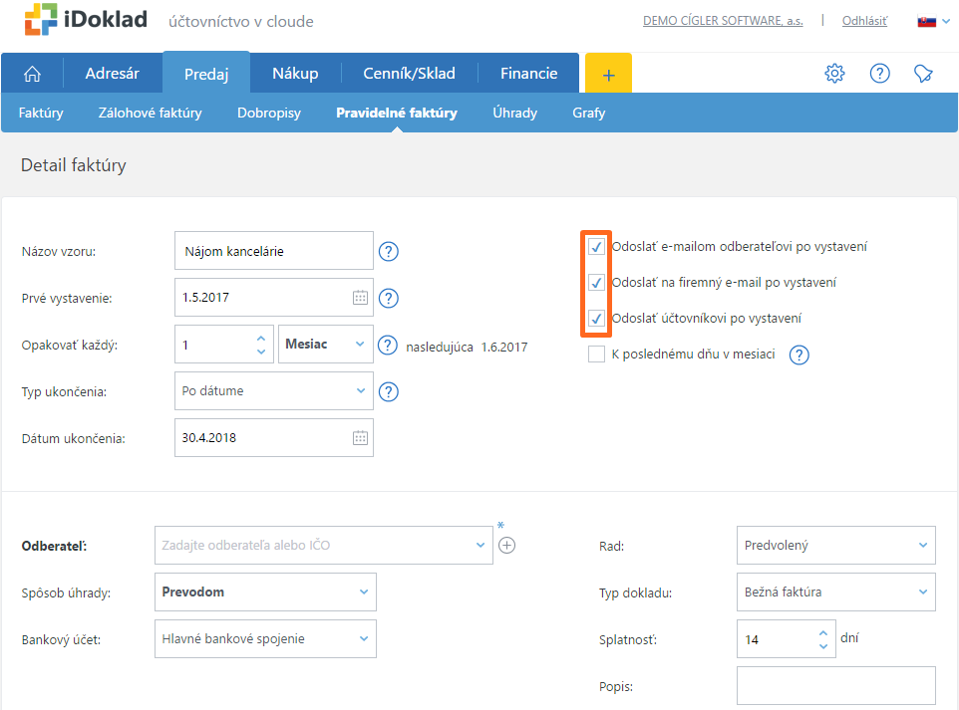Uncheck Odoslať e-mailom odberateľovi po vystavení

click(x=596, y=246)
